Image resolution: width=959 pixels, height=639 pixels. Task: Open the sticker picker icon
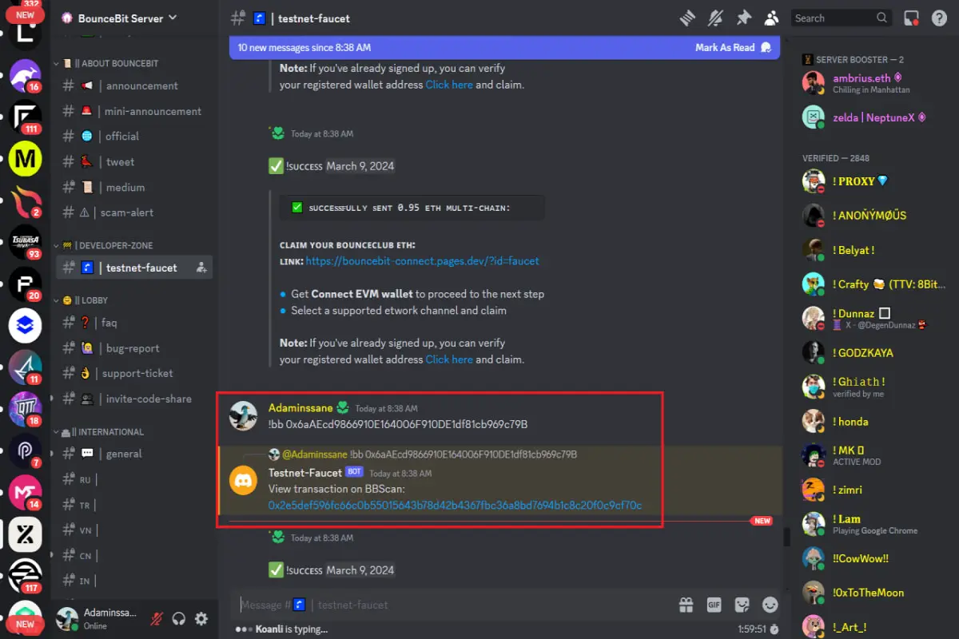(x=742, y=605)
